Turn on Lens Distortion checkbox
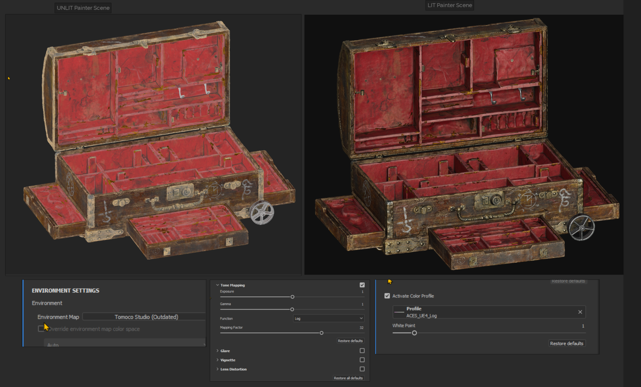The height and width of the screenshot is (387, 641). [362, 369]
